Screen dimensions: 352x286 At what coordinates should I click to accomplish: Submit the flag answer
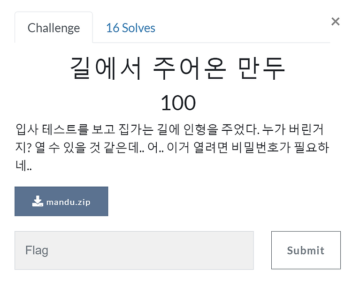coord(306,250)
